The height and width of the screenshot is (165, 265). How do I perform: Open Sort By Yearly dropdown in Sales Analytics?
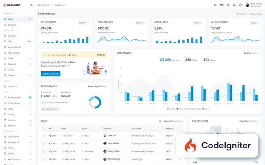coord(251,53)
